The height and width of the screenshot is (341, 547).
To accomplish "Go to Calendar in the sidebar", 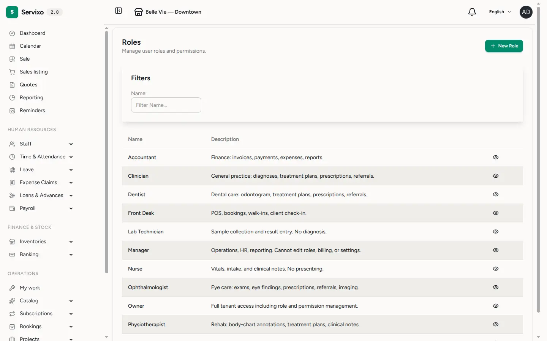I will coord(30,46).
